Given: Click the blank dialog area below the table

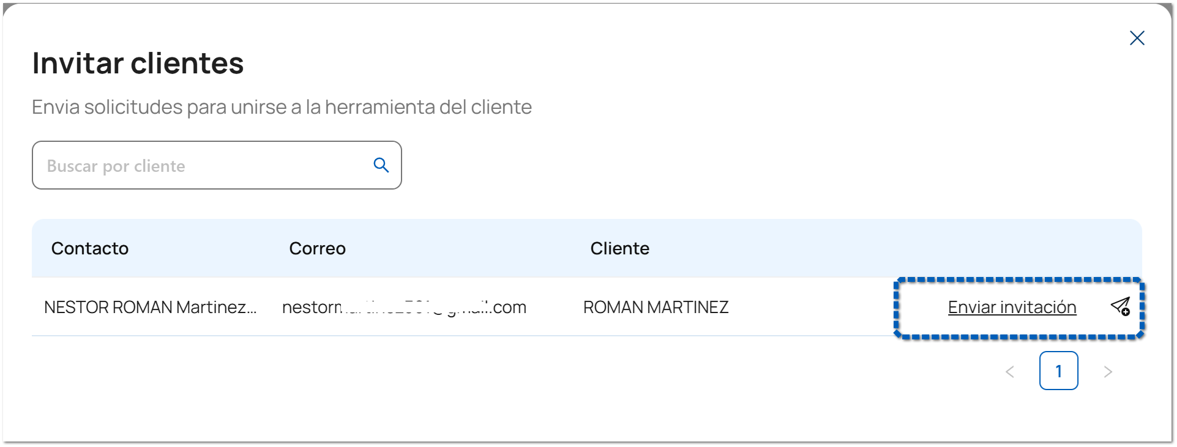Looking at the screenshot, I should pos(490,397).
